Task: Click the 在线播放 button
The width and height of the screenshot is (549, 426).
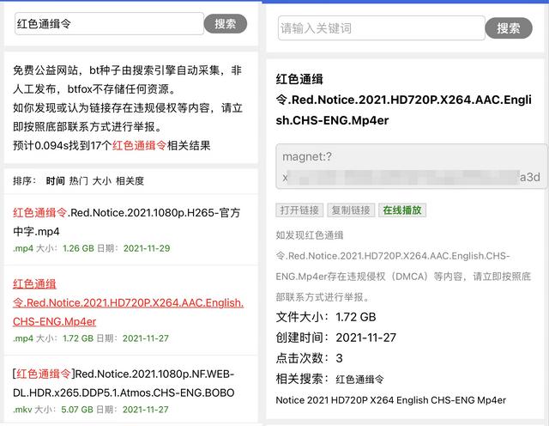Action: coord(402,210)
